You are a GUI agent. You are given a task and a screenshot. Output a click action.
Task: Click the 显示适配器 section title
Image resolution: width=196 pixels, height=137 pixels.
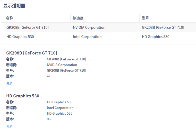click(x=14, y=6)
